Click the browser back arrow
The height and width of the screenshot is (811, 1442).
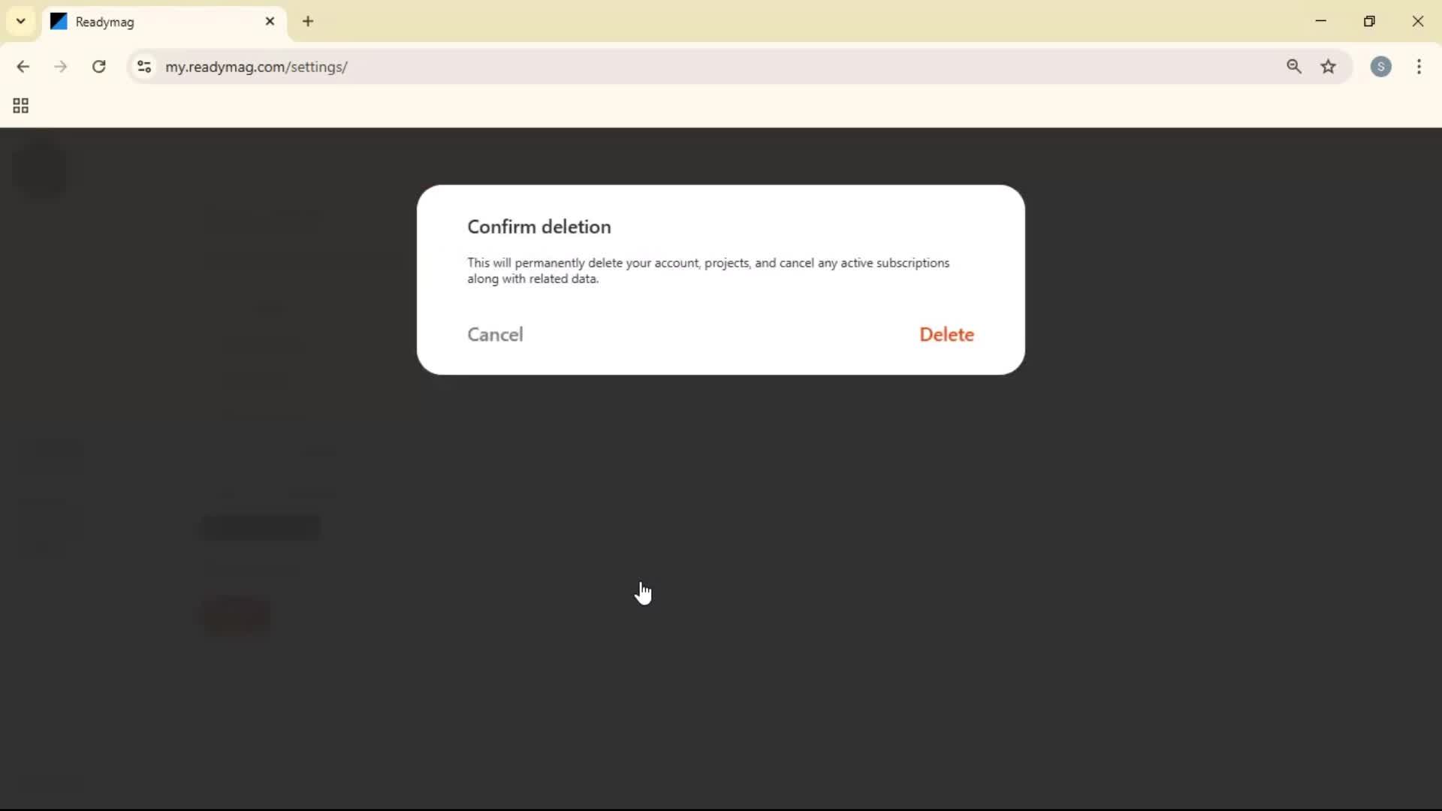coord(23,67)
